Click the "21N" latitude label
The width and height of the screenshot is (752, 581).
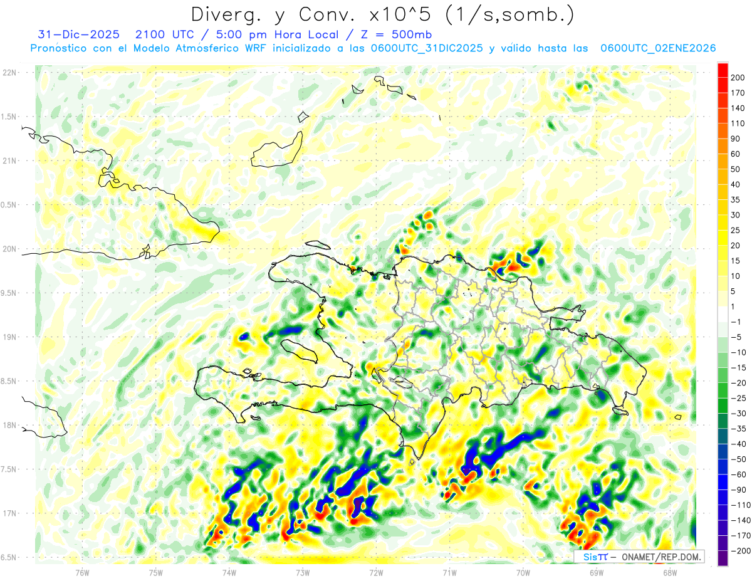pyautogui.click(x=9, y=160)
